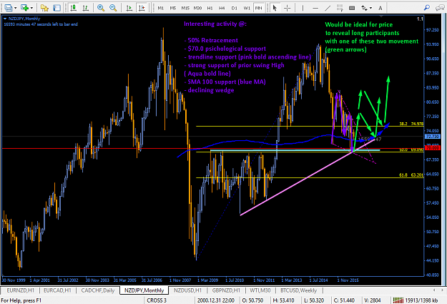This screenshot has height=304, width=447.
Task: Zoom in on the chart
Action: (101, 8)
